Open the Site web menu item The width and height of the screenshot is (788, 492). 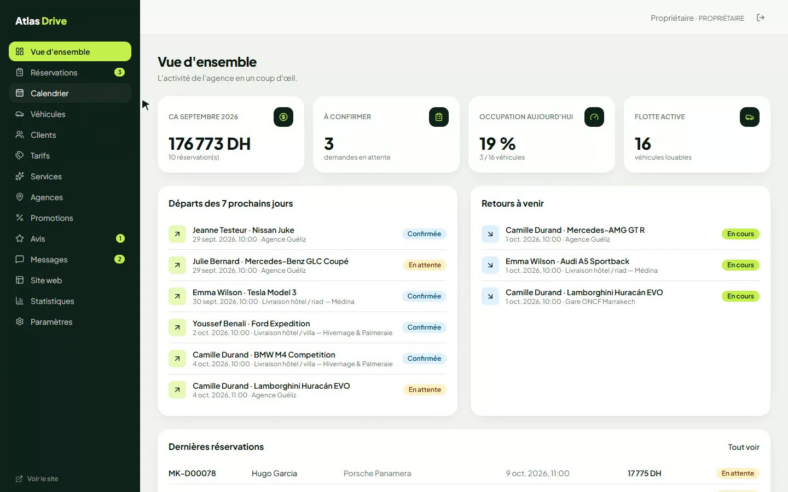(70, 280)
